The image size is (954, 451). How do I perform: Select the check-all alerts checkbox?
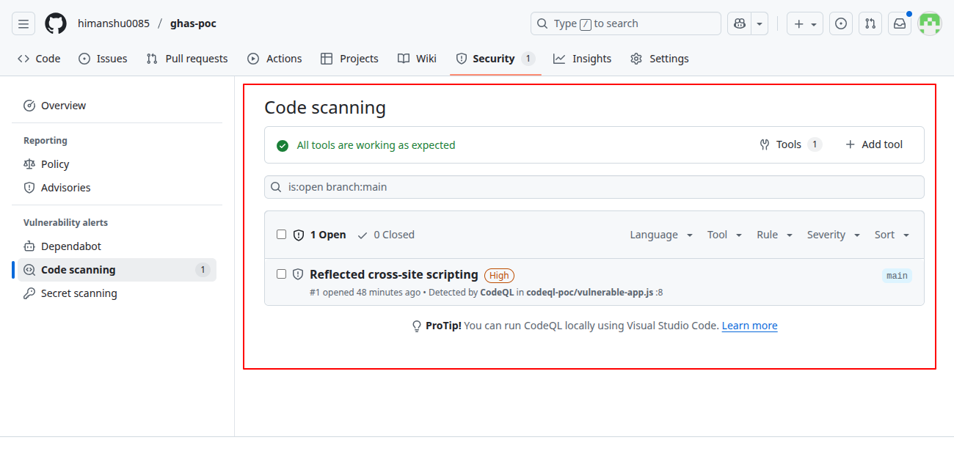point(281,234)
